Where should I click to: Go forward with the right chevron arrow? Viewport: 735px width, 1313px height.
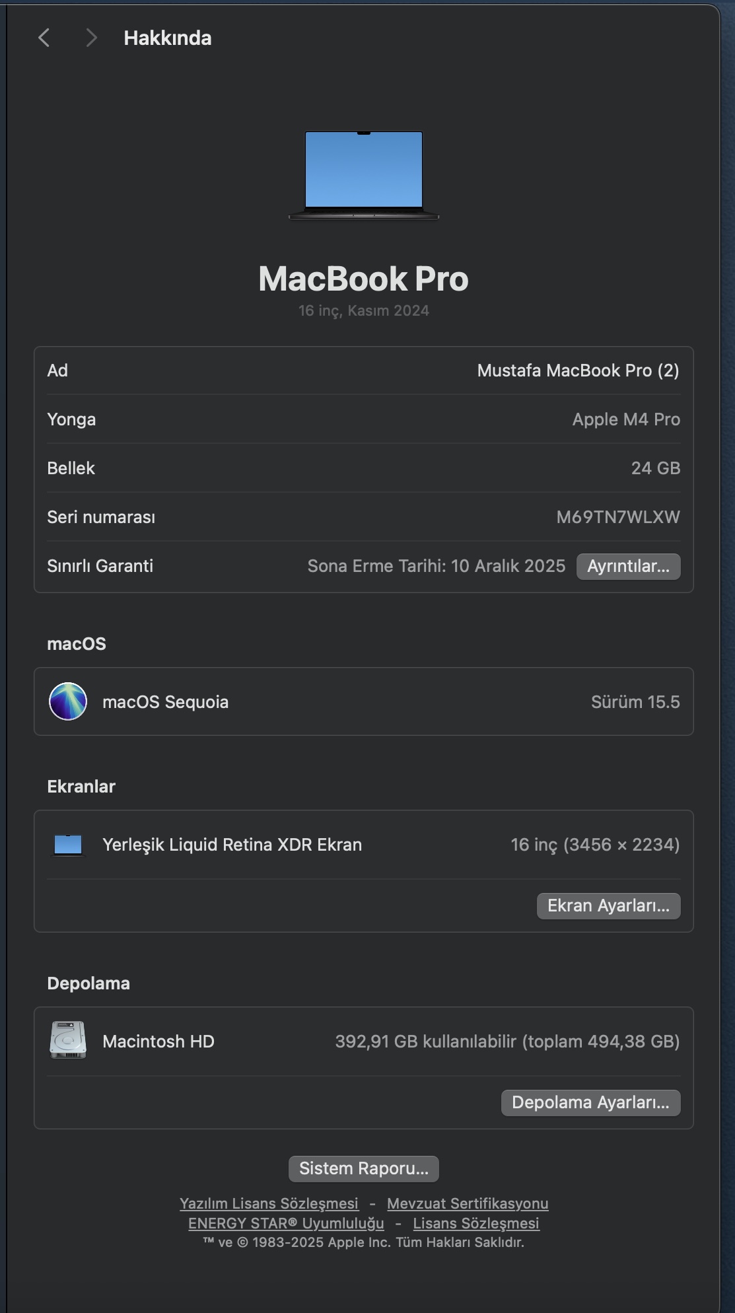92,38
